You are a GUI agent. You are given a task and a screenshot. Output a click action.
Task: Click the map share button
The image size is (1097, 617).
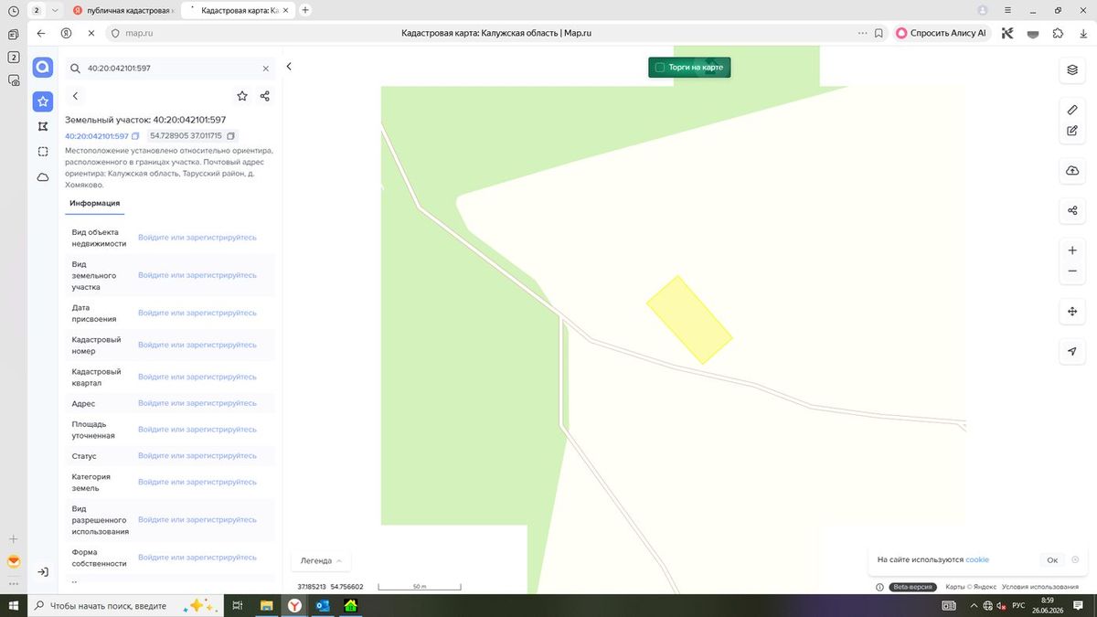click(x=1072, y=210)
